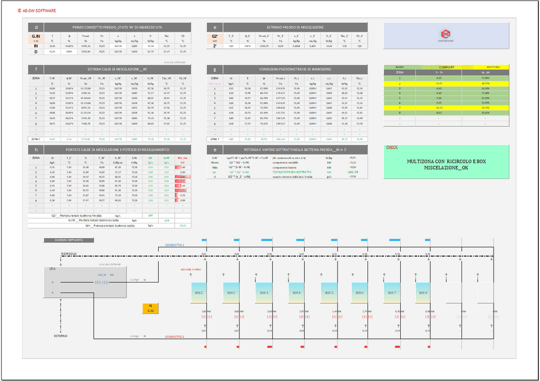The image size is (540, 381).
Task: Click the AE-SW Software logo image
Action: pos(446,35)
